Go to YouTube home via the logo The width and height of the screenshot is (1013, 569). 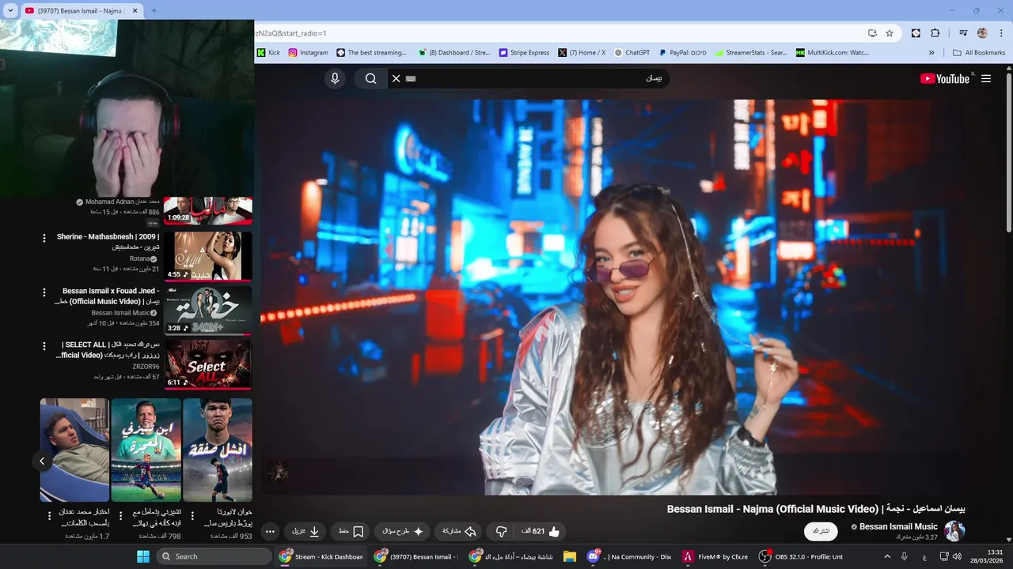[945, 78]
